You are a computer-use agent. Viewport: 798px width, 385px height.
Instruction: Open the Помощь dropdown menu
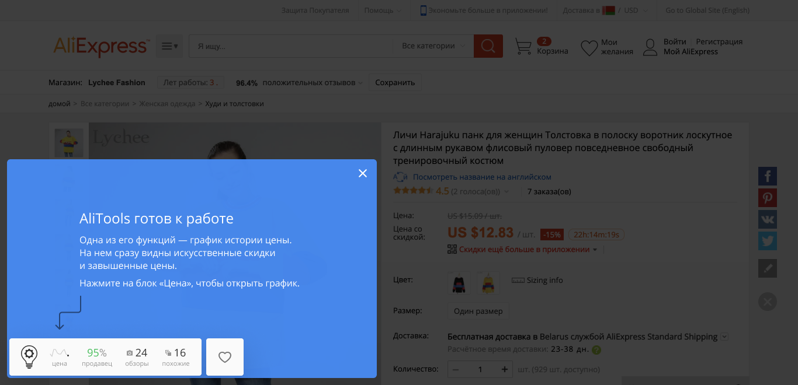(x=383, y=10)
